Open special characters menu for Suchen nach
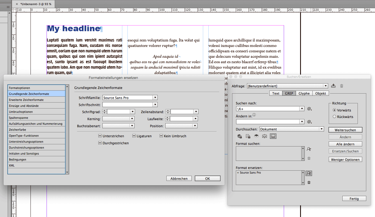The height and width of the screenshot is (217, 375). (x=309, y=109)
